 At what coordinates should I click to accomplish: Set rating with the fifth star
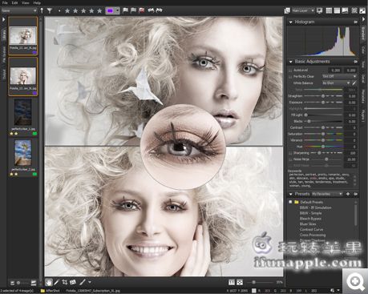point(99,10)
